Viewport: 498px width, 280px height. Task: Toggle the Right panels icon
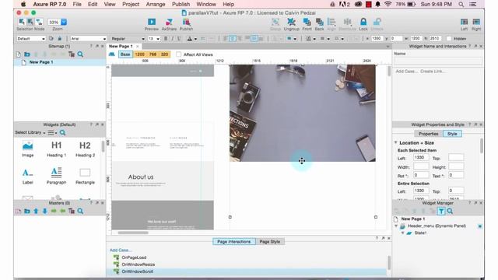(476, 22)
